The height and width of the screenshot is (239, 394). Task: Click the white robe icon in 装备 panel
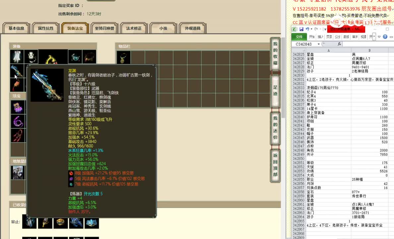(17, 56)
